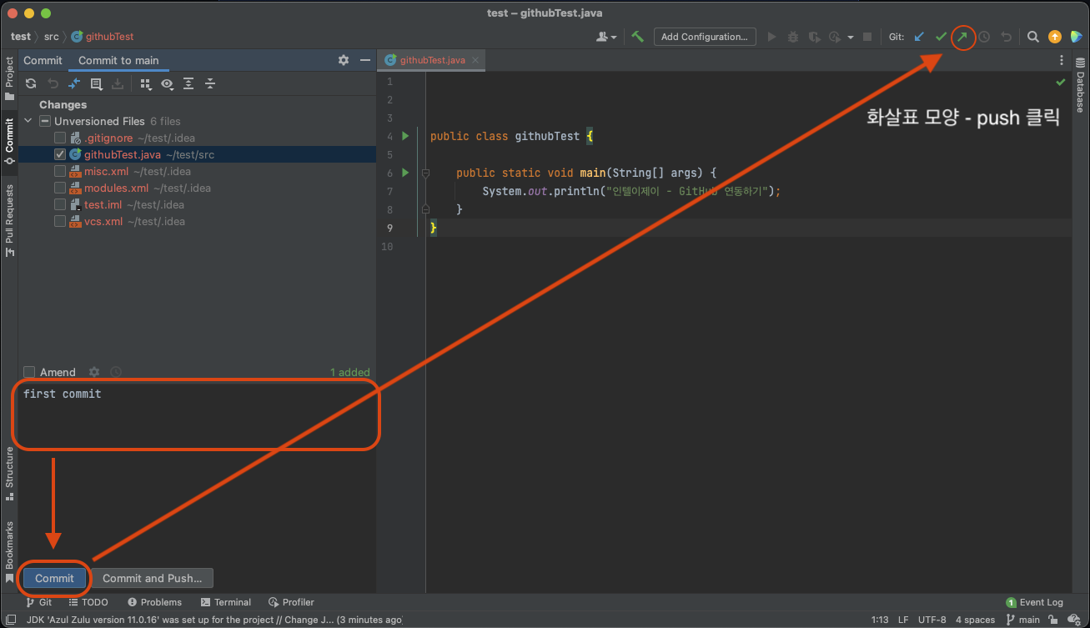Click the run gutter icon on the class line
This screenshot has height=628, width=1090.
pos(405,136)
